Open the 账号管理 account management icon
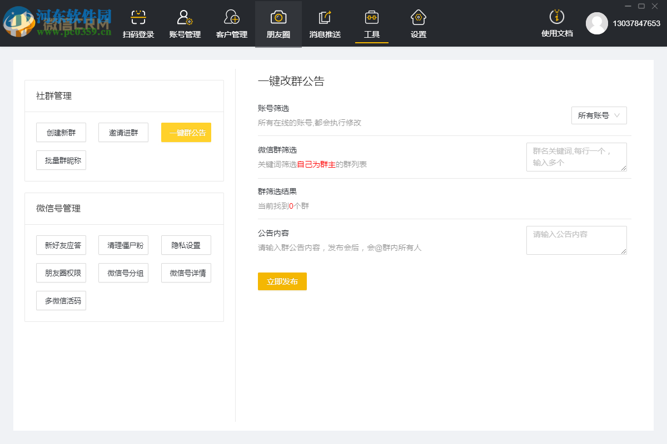Screen dimensions: 667x444 [x=185, y=17]
